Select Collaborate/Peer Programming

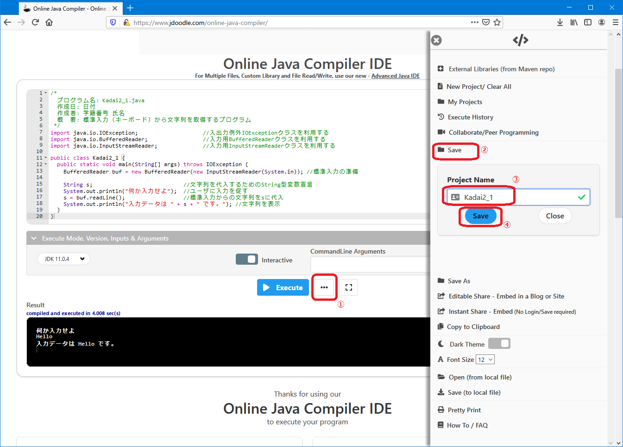(x=488, y=132)
